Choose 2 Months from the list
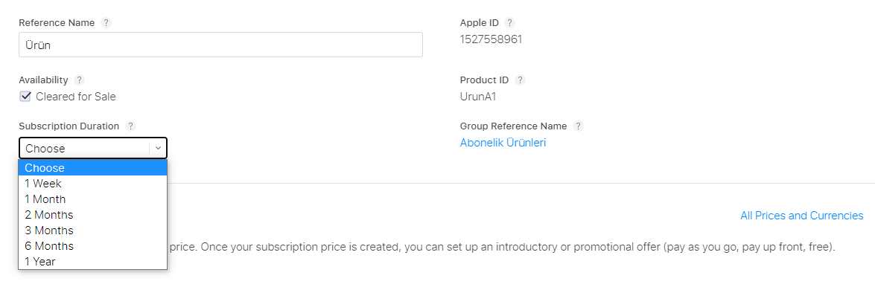875x287 pixels. pyautogui.click(x=92, y=215)
